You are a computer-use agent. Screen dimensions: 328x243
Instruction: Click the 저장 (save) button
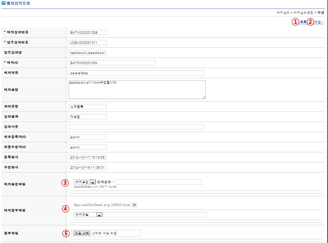[317, 22]
